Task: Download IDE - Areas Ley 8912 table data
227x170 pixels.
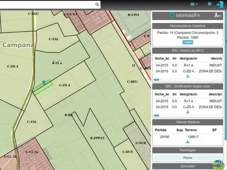Action: point(188,76)
